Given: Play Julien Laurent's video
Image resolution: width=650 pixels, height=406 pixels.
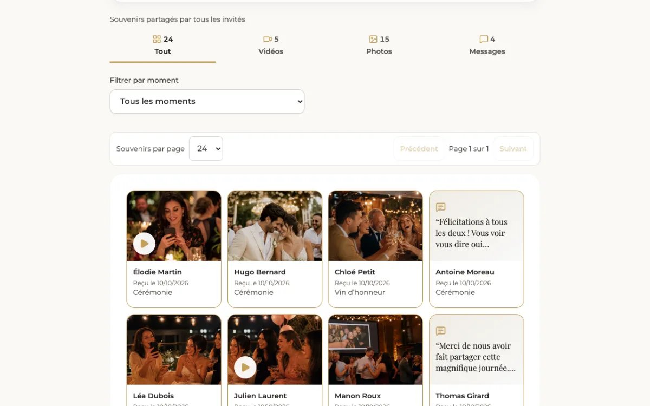Looking at the screenshot, I should click(x=245, y=368).
